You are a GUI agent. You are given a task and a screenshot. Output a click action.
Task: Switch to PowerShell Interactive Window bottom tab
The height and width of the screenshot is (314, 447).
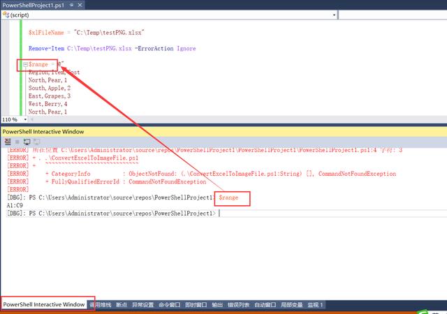tap(44, 304)
